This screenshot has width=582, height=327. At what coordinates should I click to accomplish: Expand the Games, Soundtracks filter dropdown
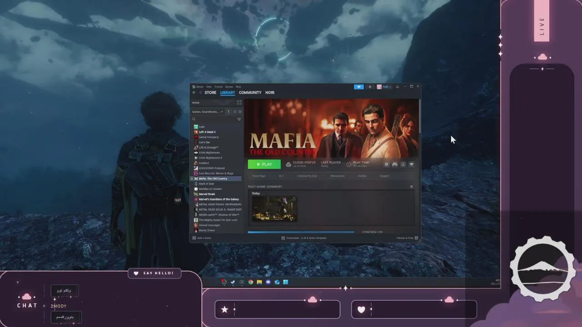tap(207, 112)
